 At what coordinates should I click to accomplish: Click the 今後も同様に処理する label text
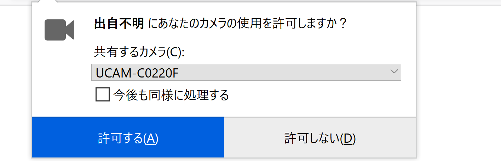pyautogui.click(x=171, y=95)
